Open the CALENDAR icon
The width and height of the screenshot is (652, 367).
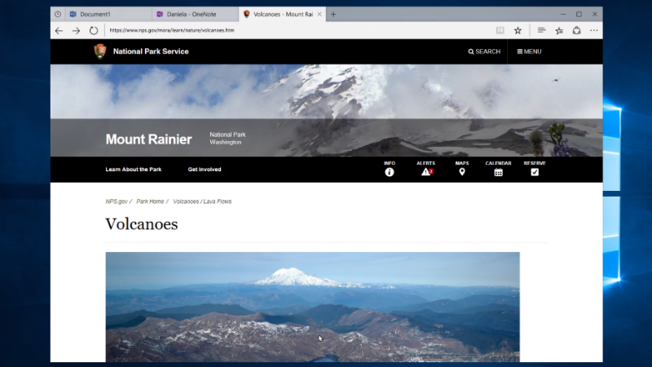(x=498, y=170)
